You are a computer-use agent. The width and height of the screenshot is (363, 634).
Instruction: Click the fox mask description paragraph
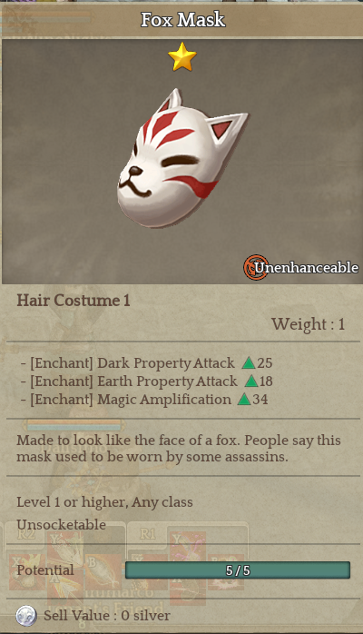(x=179, y=449)
